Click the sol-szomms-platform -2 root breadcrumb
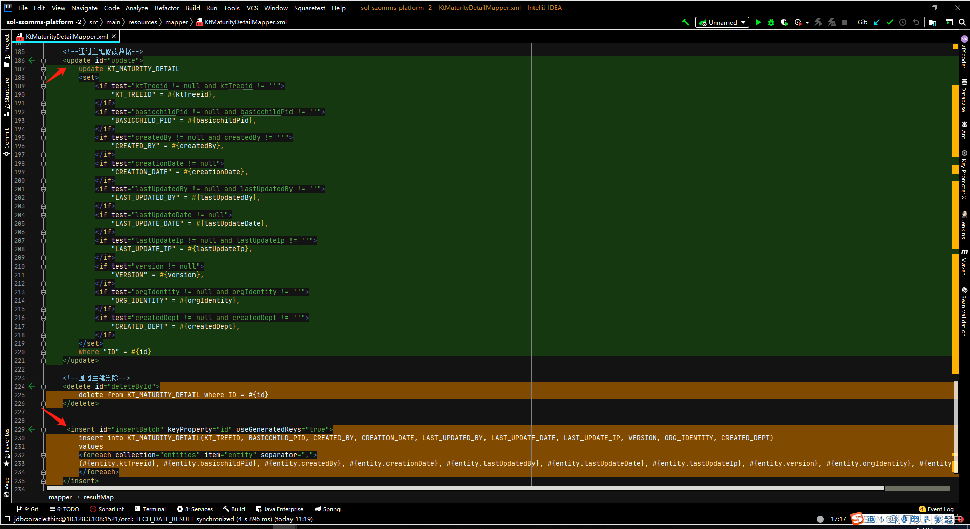This screenshot has height=529, width=970. pos(44,22)
